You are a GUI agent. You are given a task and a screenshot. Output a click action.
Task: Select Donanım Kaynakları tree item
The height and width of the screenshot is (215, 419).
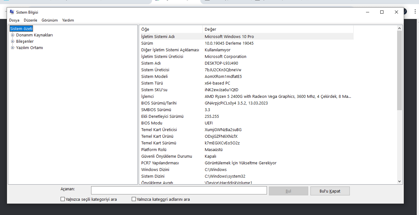pyautogui.click(x=34, y=35)
